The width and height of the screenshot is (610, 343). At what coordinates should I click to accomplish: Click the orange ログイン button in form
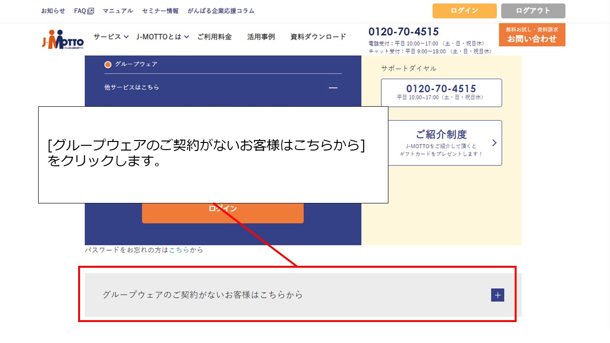point(223,210)
